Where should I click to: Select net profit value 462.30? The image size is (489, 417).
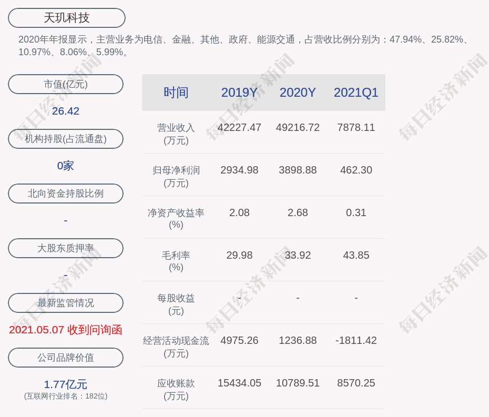tap(356, 170)
